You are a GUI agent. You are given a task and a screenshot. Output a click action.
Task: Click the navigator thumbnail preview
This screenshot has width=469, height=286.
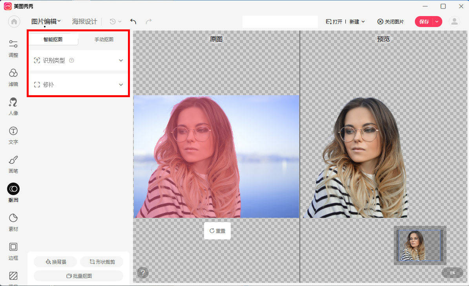(x=420, y=245)
